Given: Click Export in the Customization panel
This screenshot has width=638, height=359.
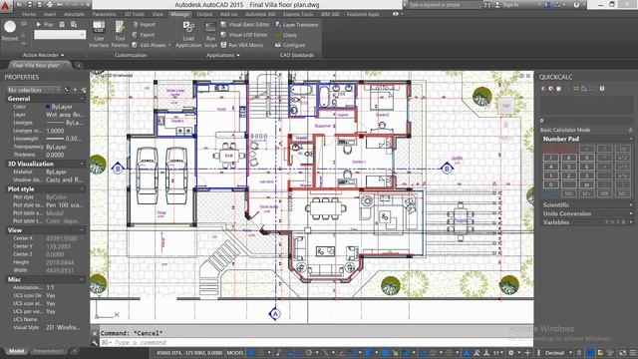Looking at the screenshot, I should tap(144, 35).
